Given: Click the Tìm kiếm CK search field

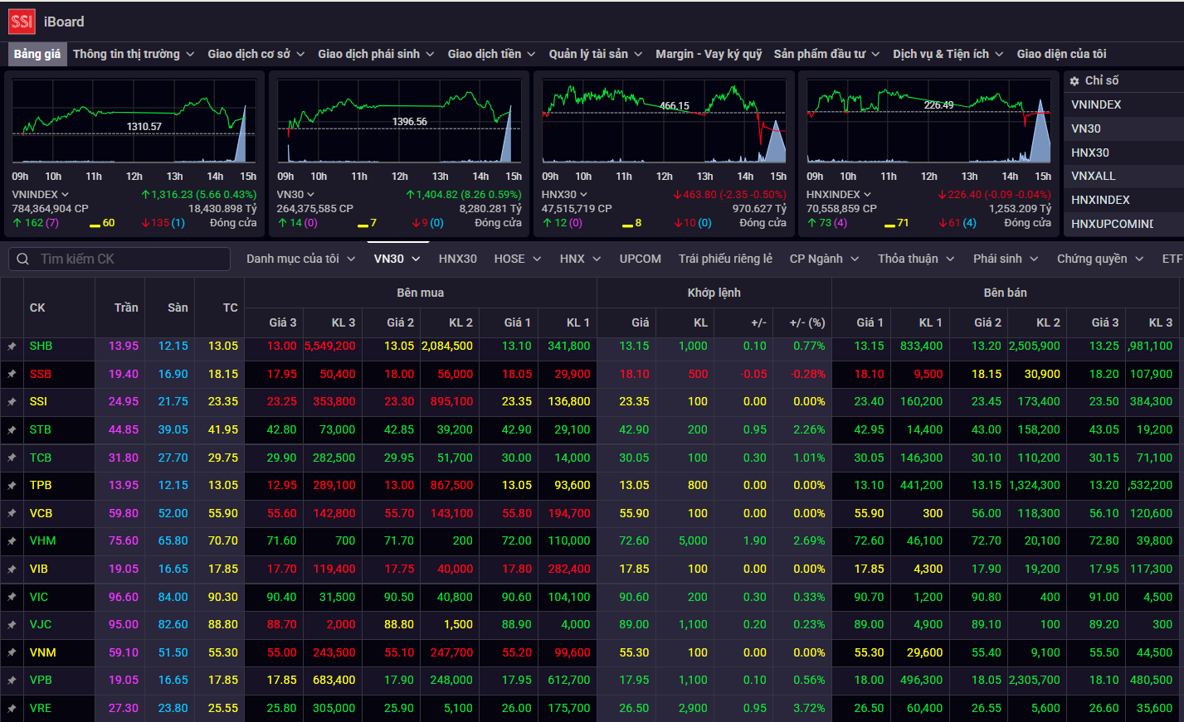Looking at the screenshot, I should pyautogui.click(x=119, y=259).
